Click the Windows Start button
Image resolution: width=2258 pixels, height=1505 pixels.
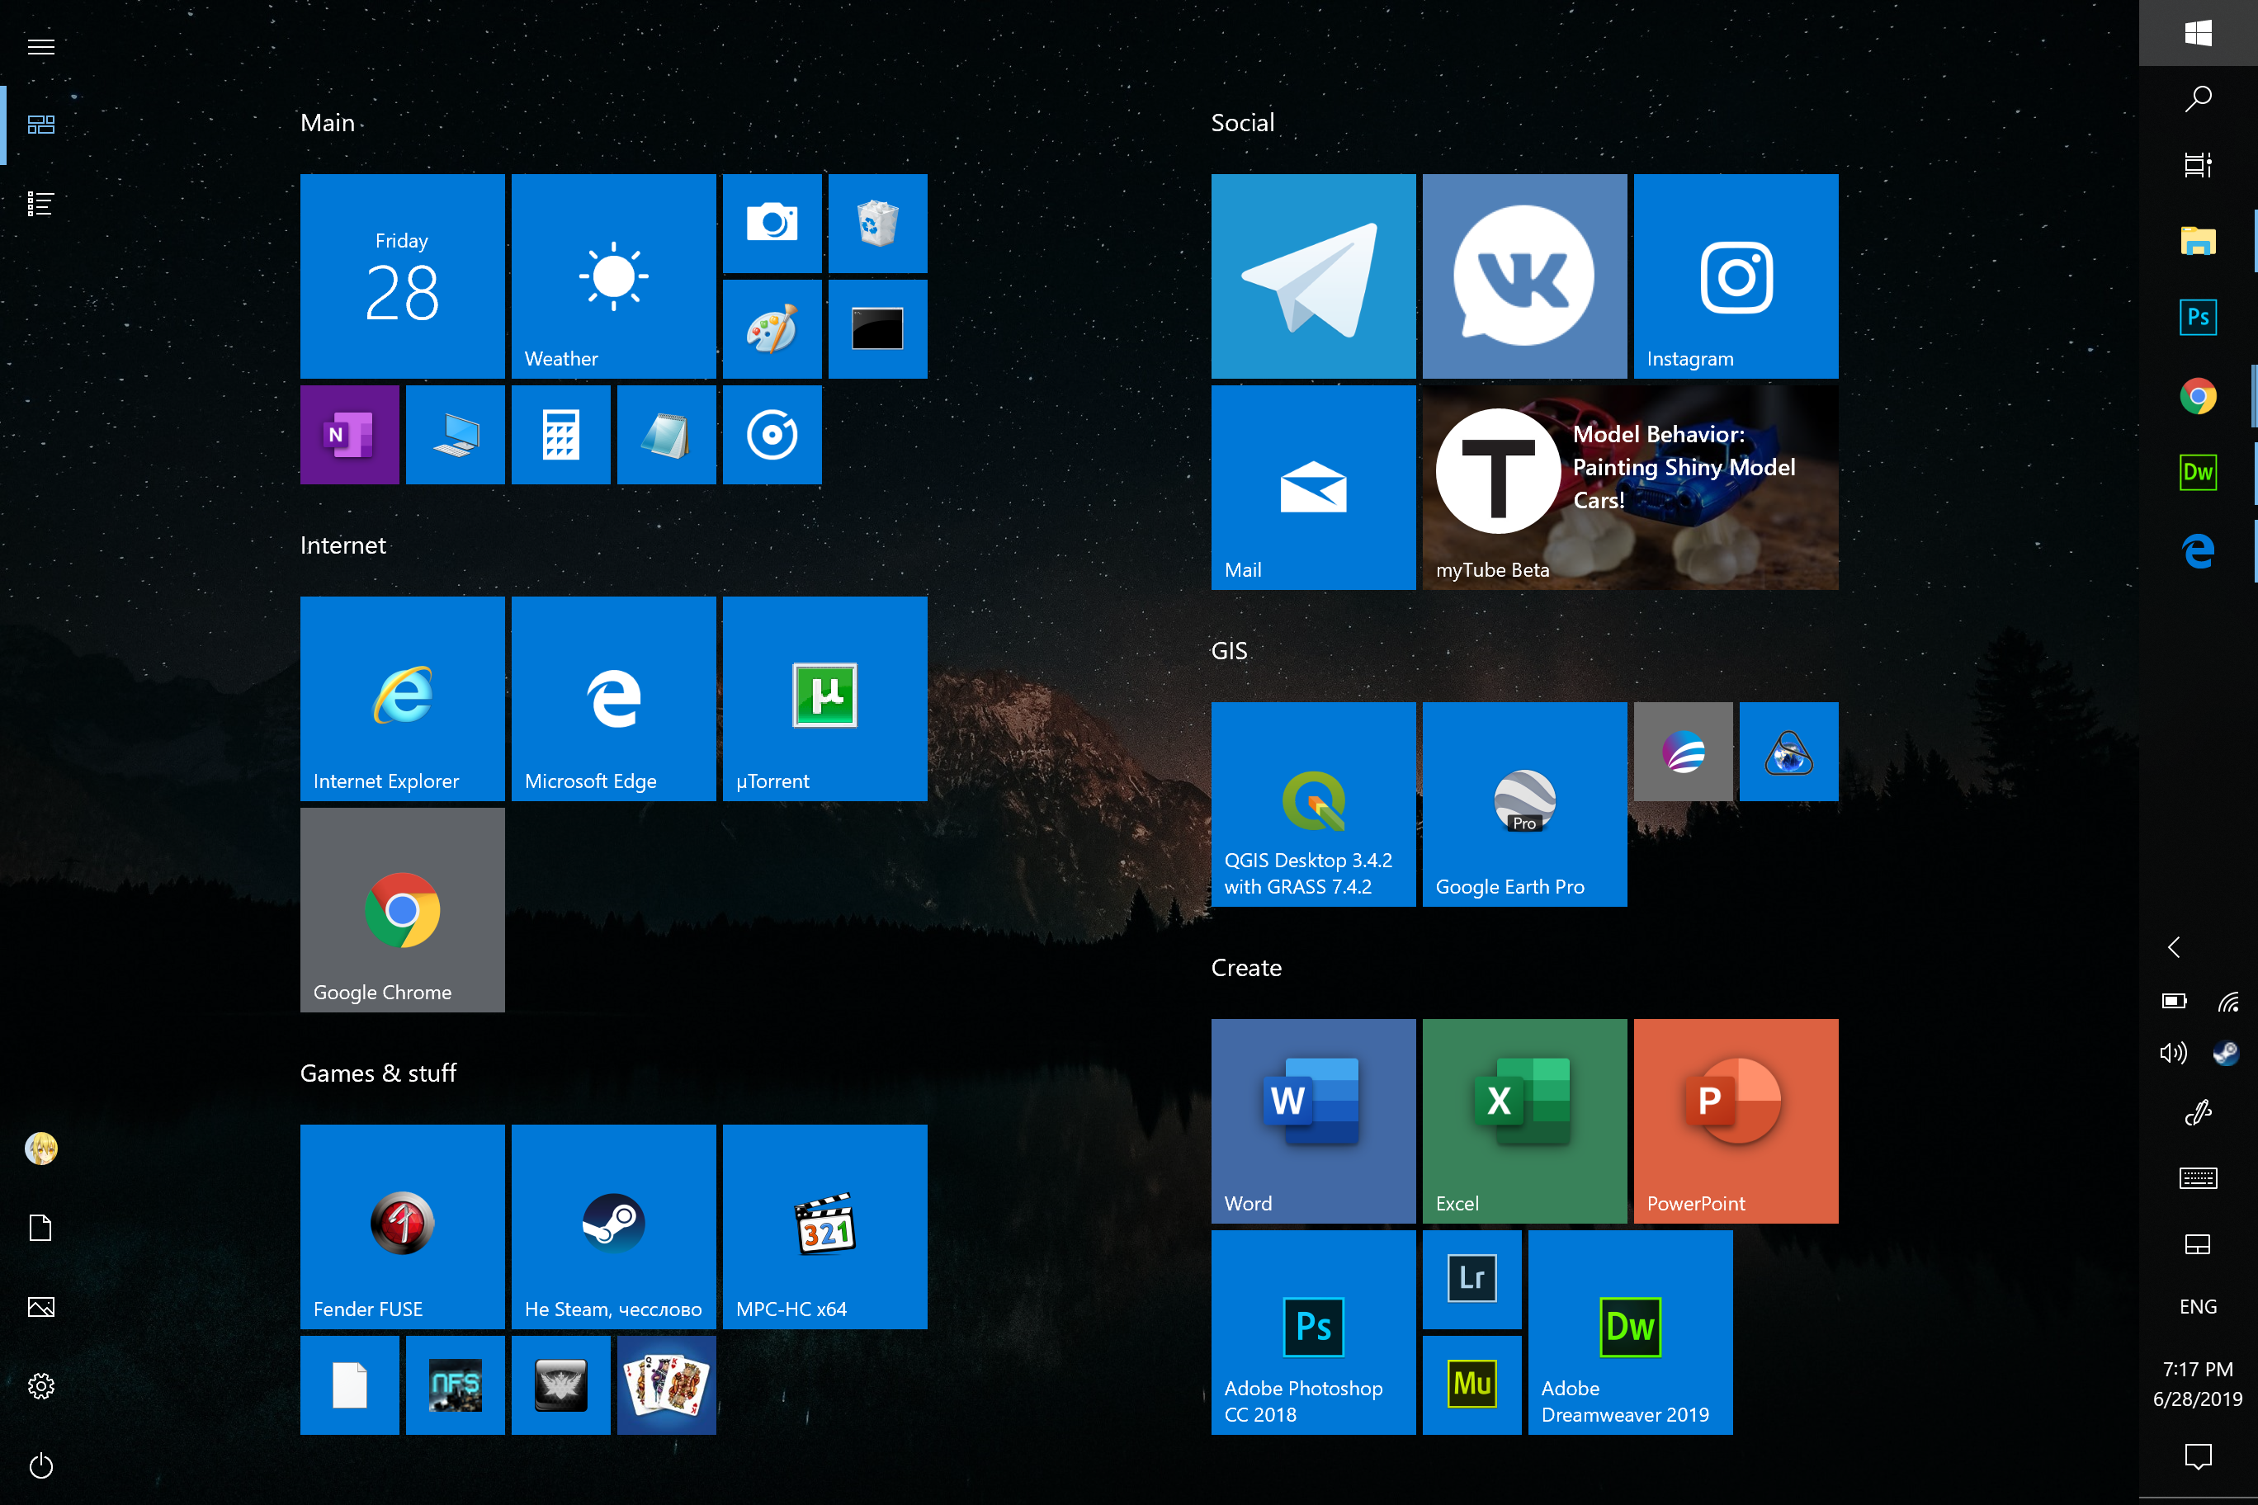(2199, 33)
